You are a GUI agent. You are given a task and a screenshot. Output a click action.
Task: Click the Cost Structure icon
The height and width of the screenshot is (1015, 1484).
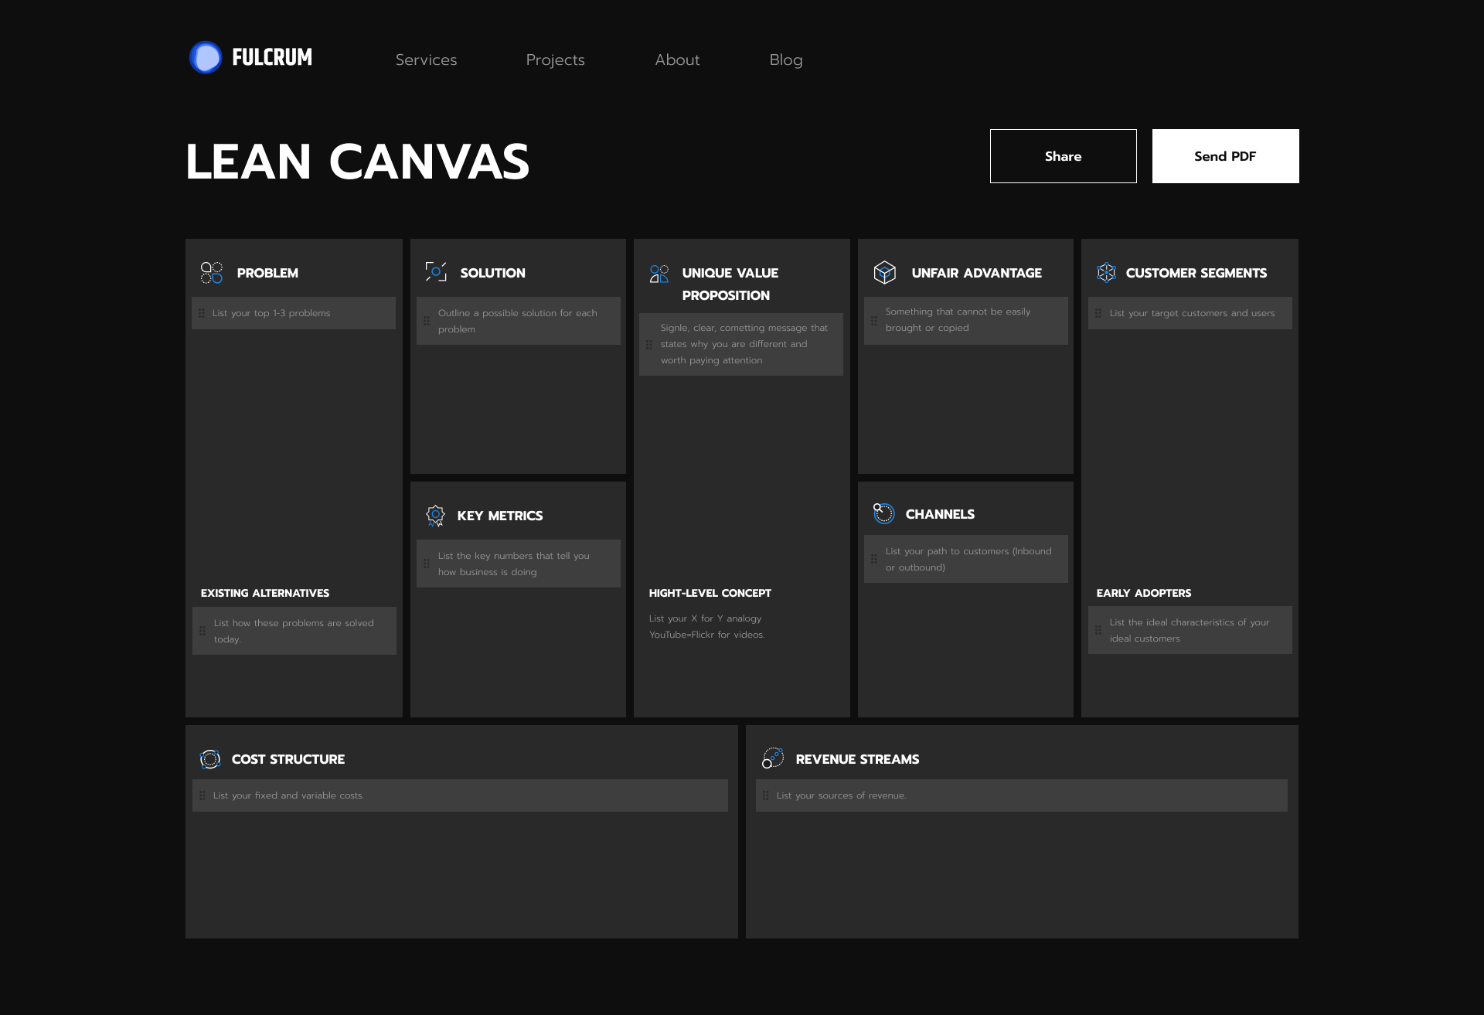coord(209,758)
